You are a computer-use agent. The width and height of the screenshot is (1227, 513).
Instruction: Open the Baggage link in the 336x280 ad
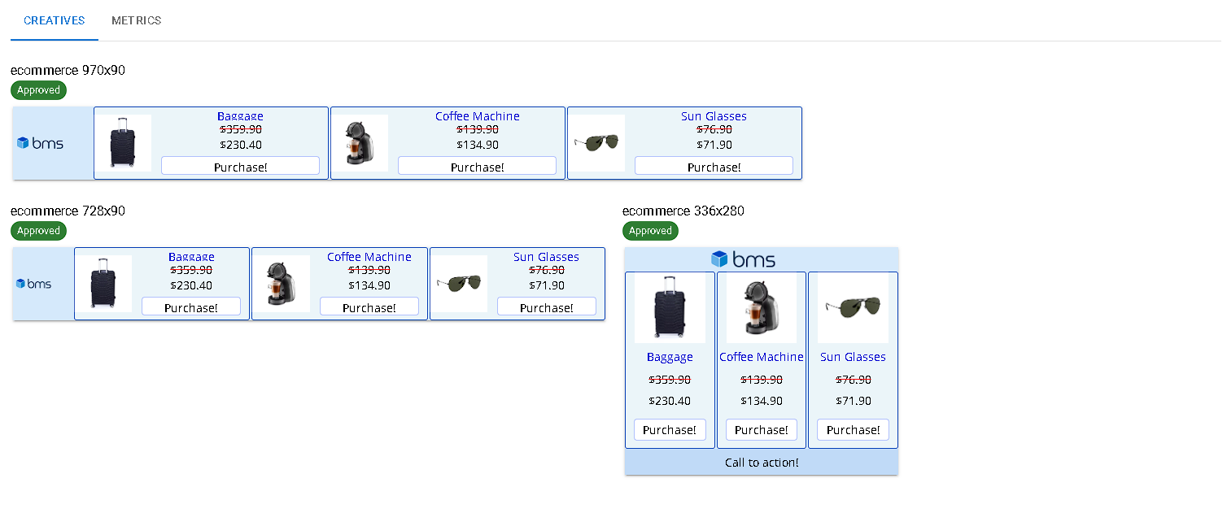[x=670, y=357]
